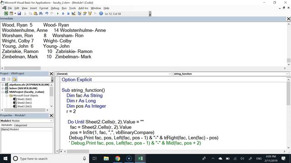
Task: Expand the atpvbaen.xls project node
Action: pos(3,85)
